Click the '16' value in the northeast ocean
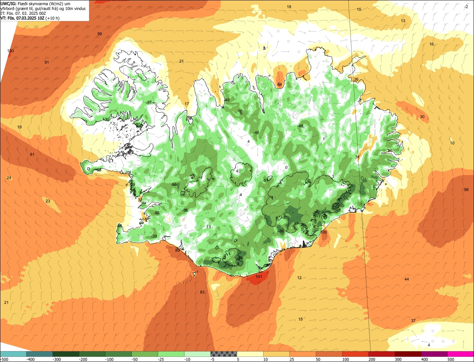 431,44
